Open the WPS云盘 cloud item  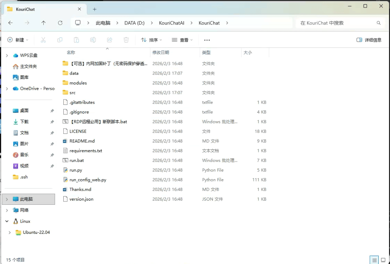coord(29,55)
